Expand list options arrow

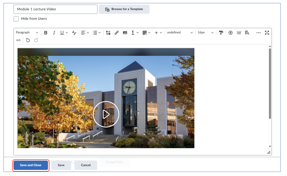coord(100,33)
